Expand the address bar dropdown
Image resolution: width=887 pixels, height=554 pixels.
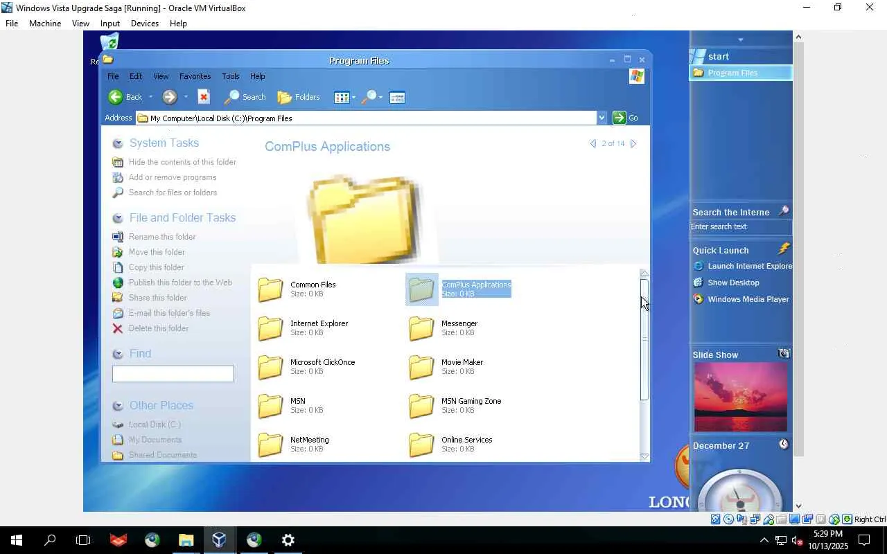(601, 118)
